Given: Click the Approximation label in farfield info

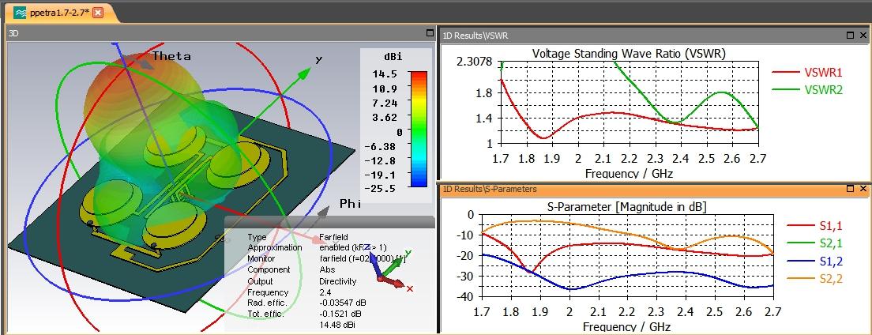Looking at the screenshot, I should point(275,247).
